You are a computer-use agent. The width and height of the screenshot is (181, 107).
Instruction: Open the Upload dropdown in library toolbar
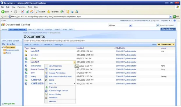pyautogui.click(x=38, y=44)
